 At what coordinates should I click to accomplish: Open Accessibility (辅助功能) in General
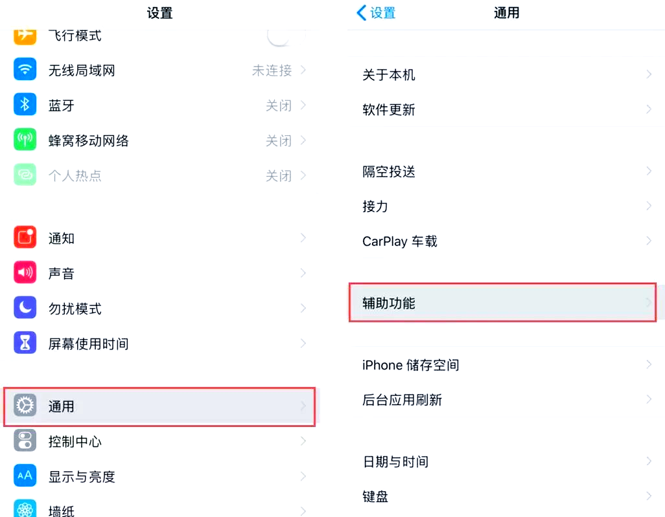(x=502, y=302)
